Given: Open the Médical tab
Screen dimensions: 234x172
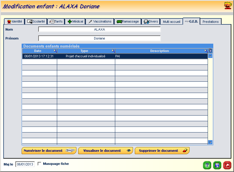Looking at the screenshot, I should pos(75,21).
